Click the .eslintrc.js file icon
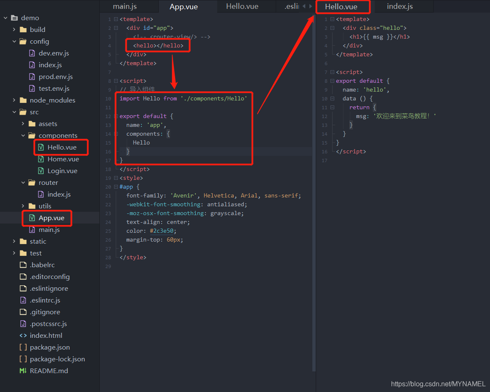 (23, 300)
